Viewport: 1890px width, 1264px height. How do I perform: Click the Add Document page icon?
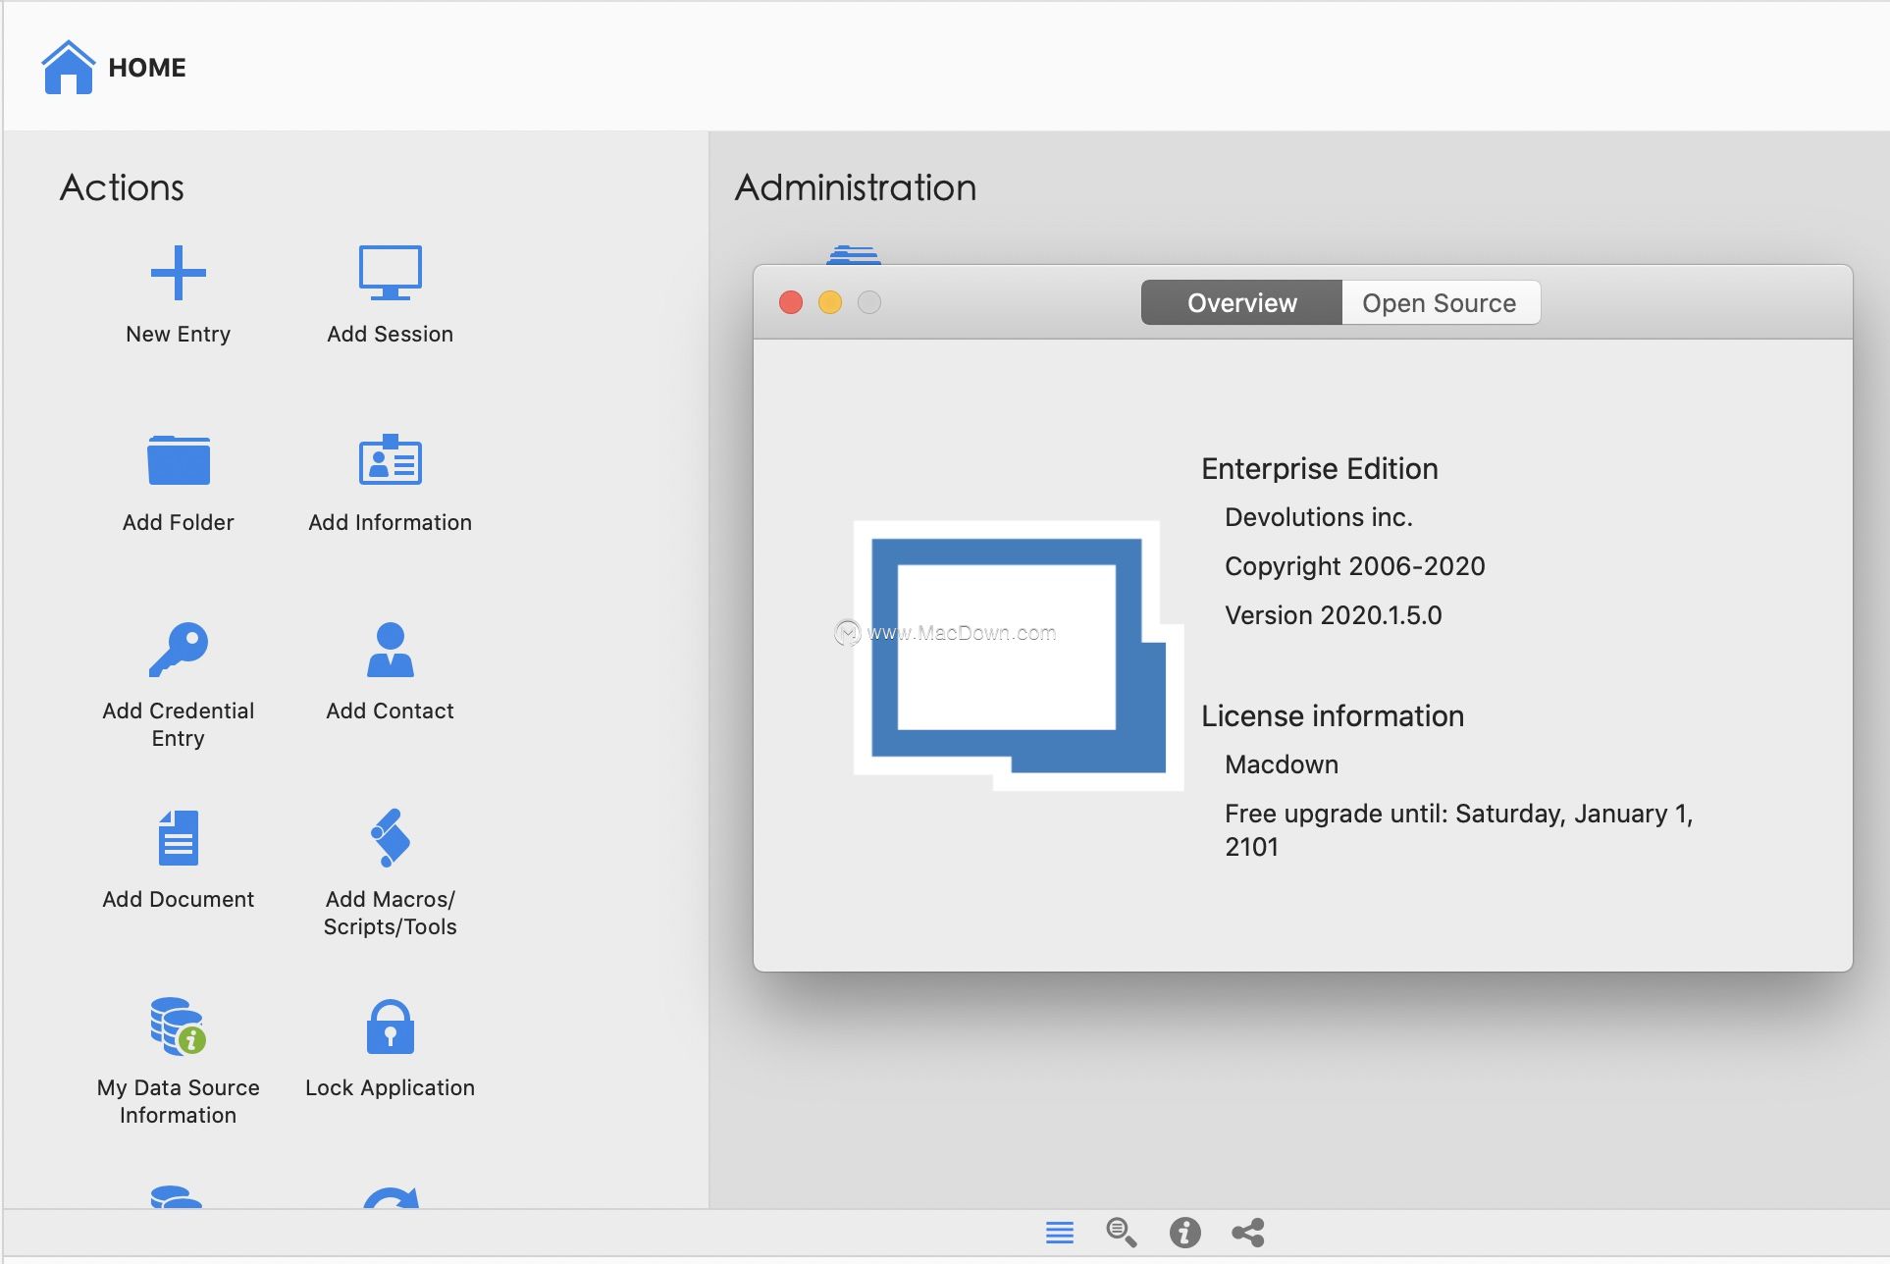tap(178, 837)
